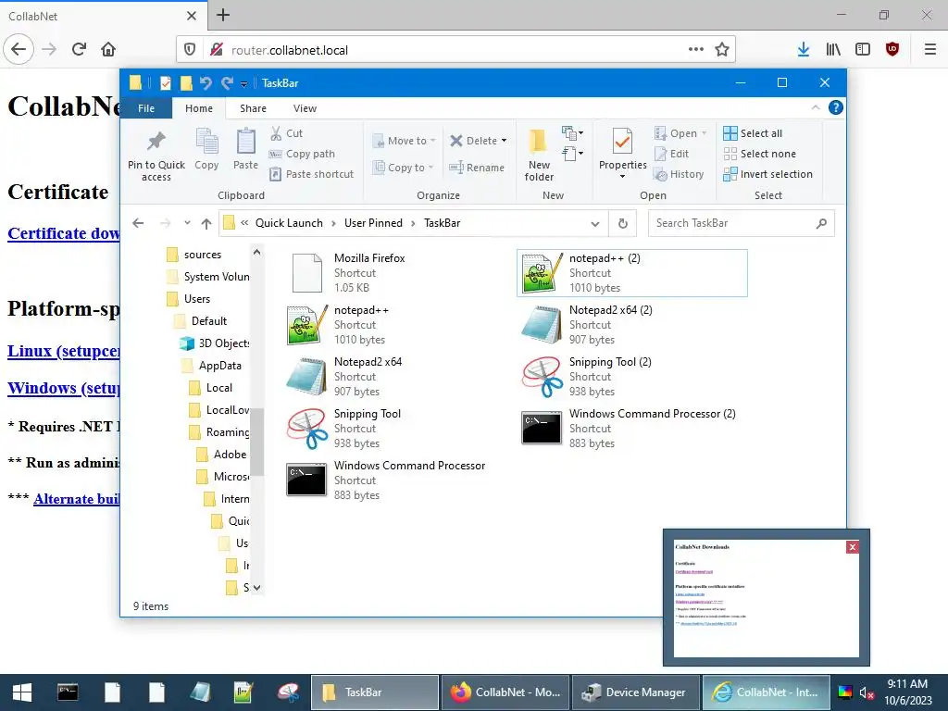Click Alternate build link in Firefox

77,499
